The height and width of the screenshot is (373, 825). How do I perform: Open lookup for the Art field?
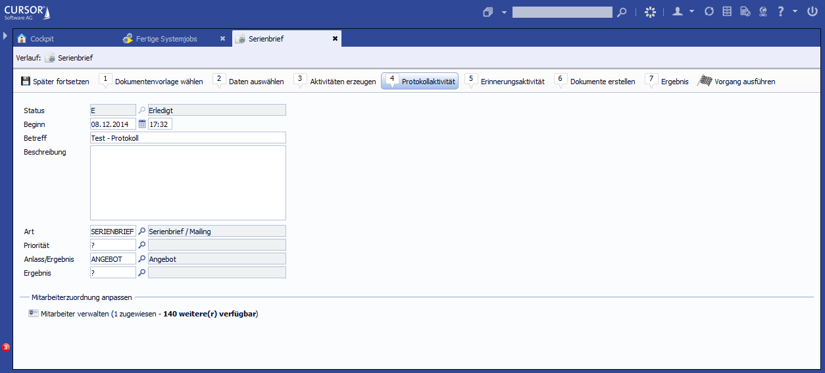142,232
